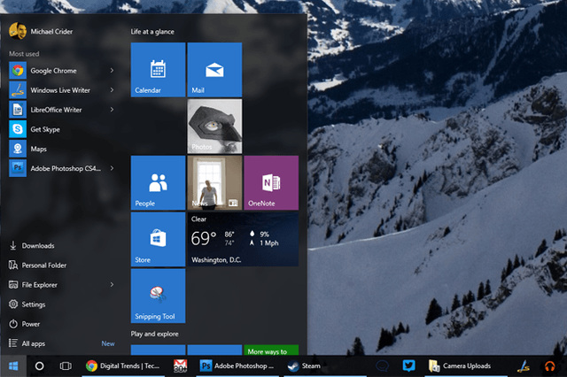Click the Power option
The image size is (567, 377).
[x=25, y=324]
